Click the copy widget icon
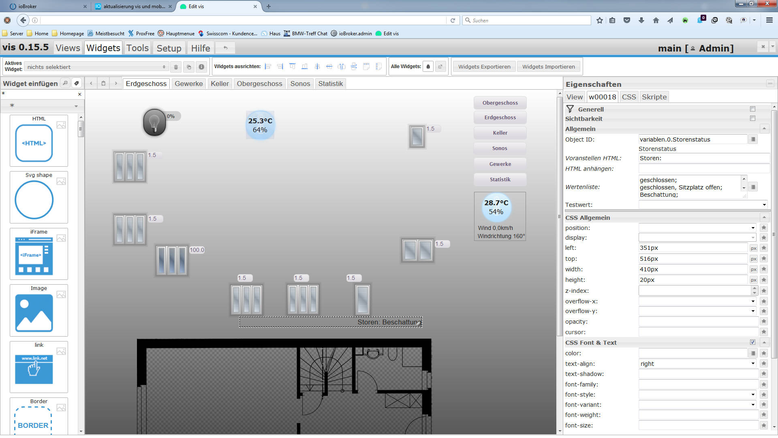The height and width of the screenshot is (438, 778). 188,67
